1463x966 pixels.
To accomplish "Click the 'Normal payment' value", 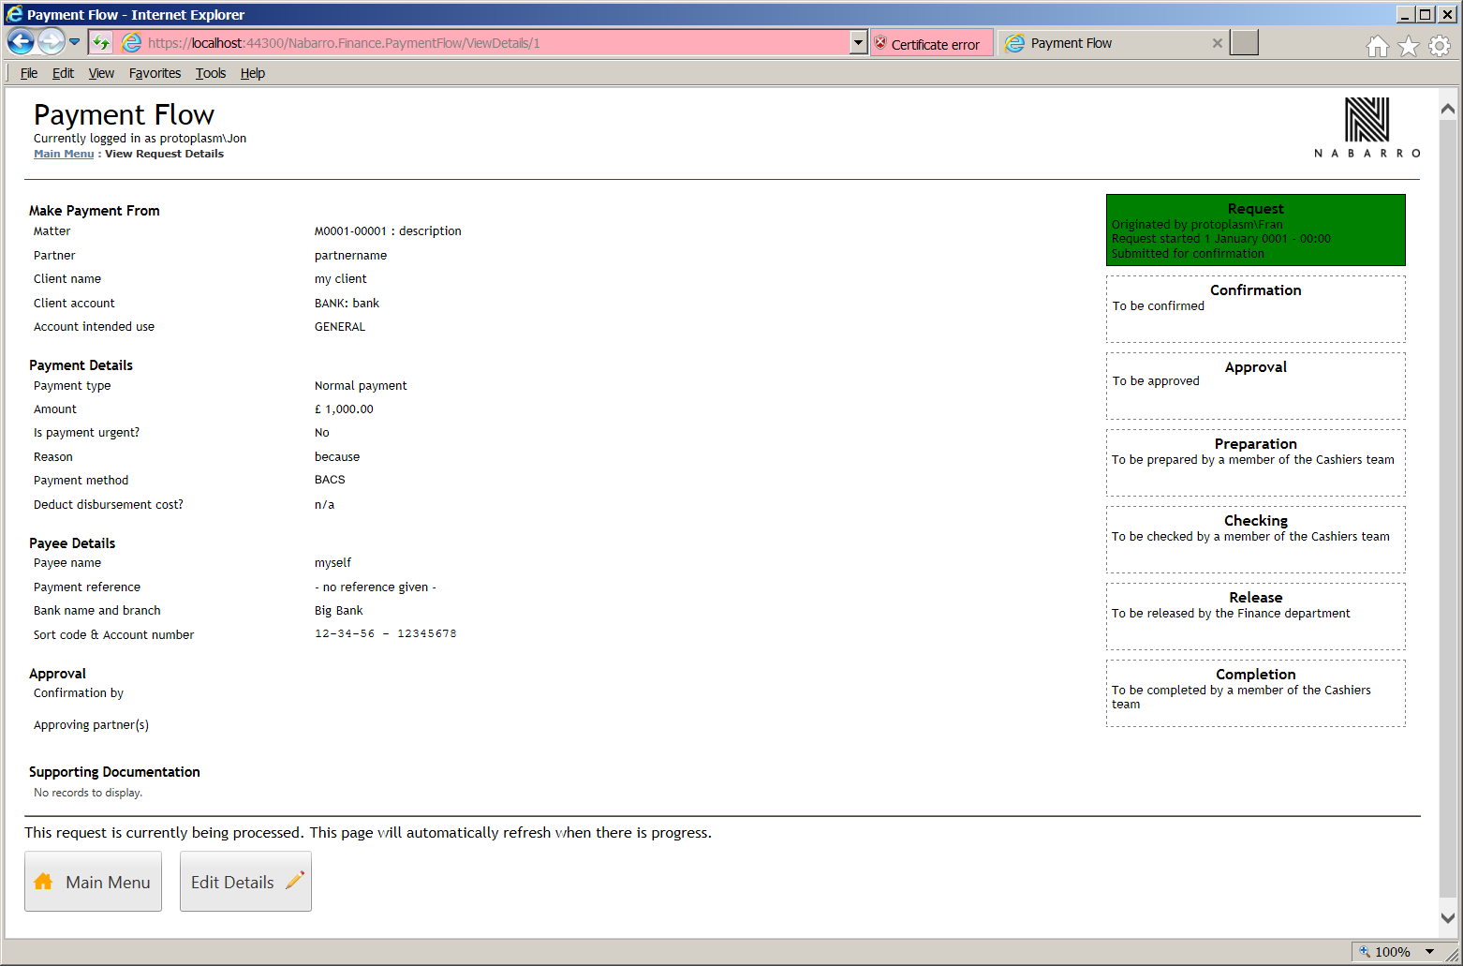I will click(361, 386).
